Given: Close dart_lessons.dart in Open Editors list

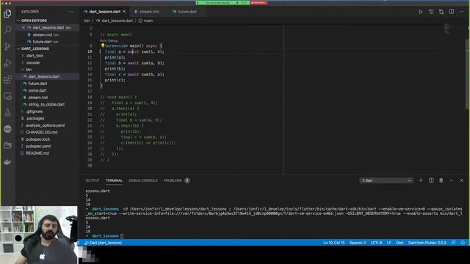Looking at the screenshot, I should pos(23,28).
